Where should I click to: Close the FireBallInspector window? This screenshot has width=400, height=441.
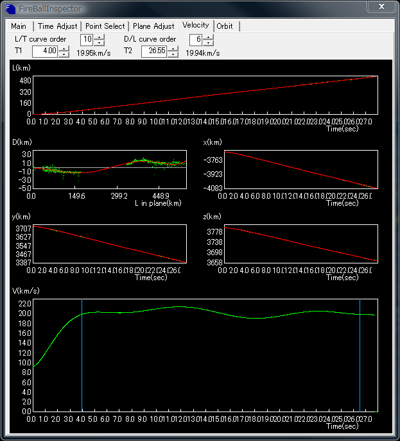381,6
